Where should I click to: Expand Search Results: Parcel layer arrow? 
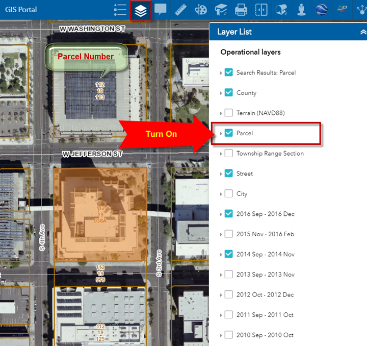[x=221, y=73]
